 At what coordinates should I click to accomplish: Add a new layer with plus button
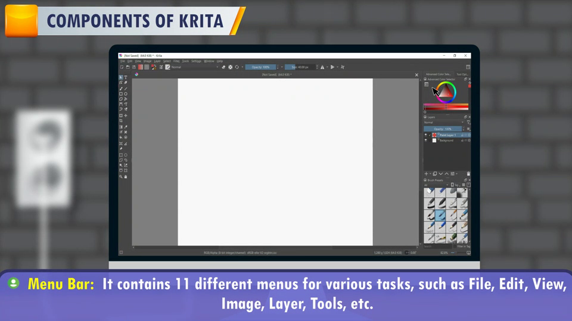click(426, 174)
